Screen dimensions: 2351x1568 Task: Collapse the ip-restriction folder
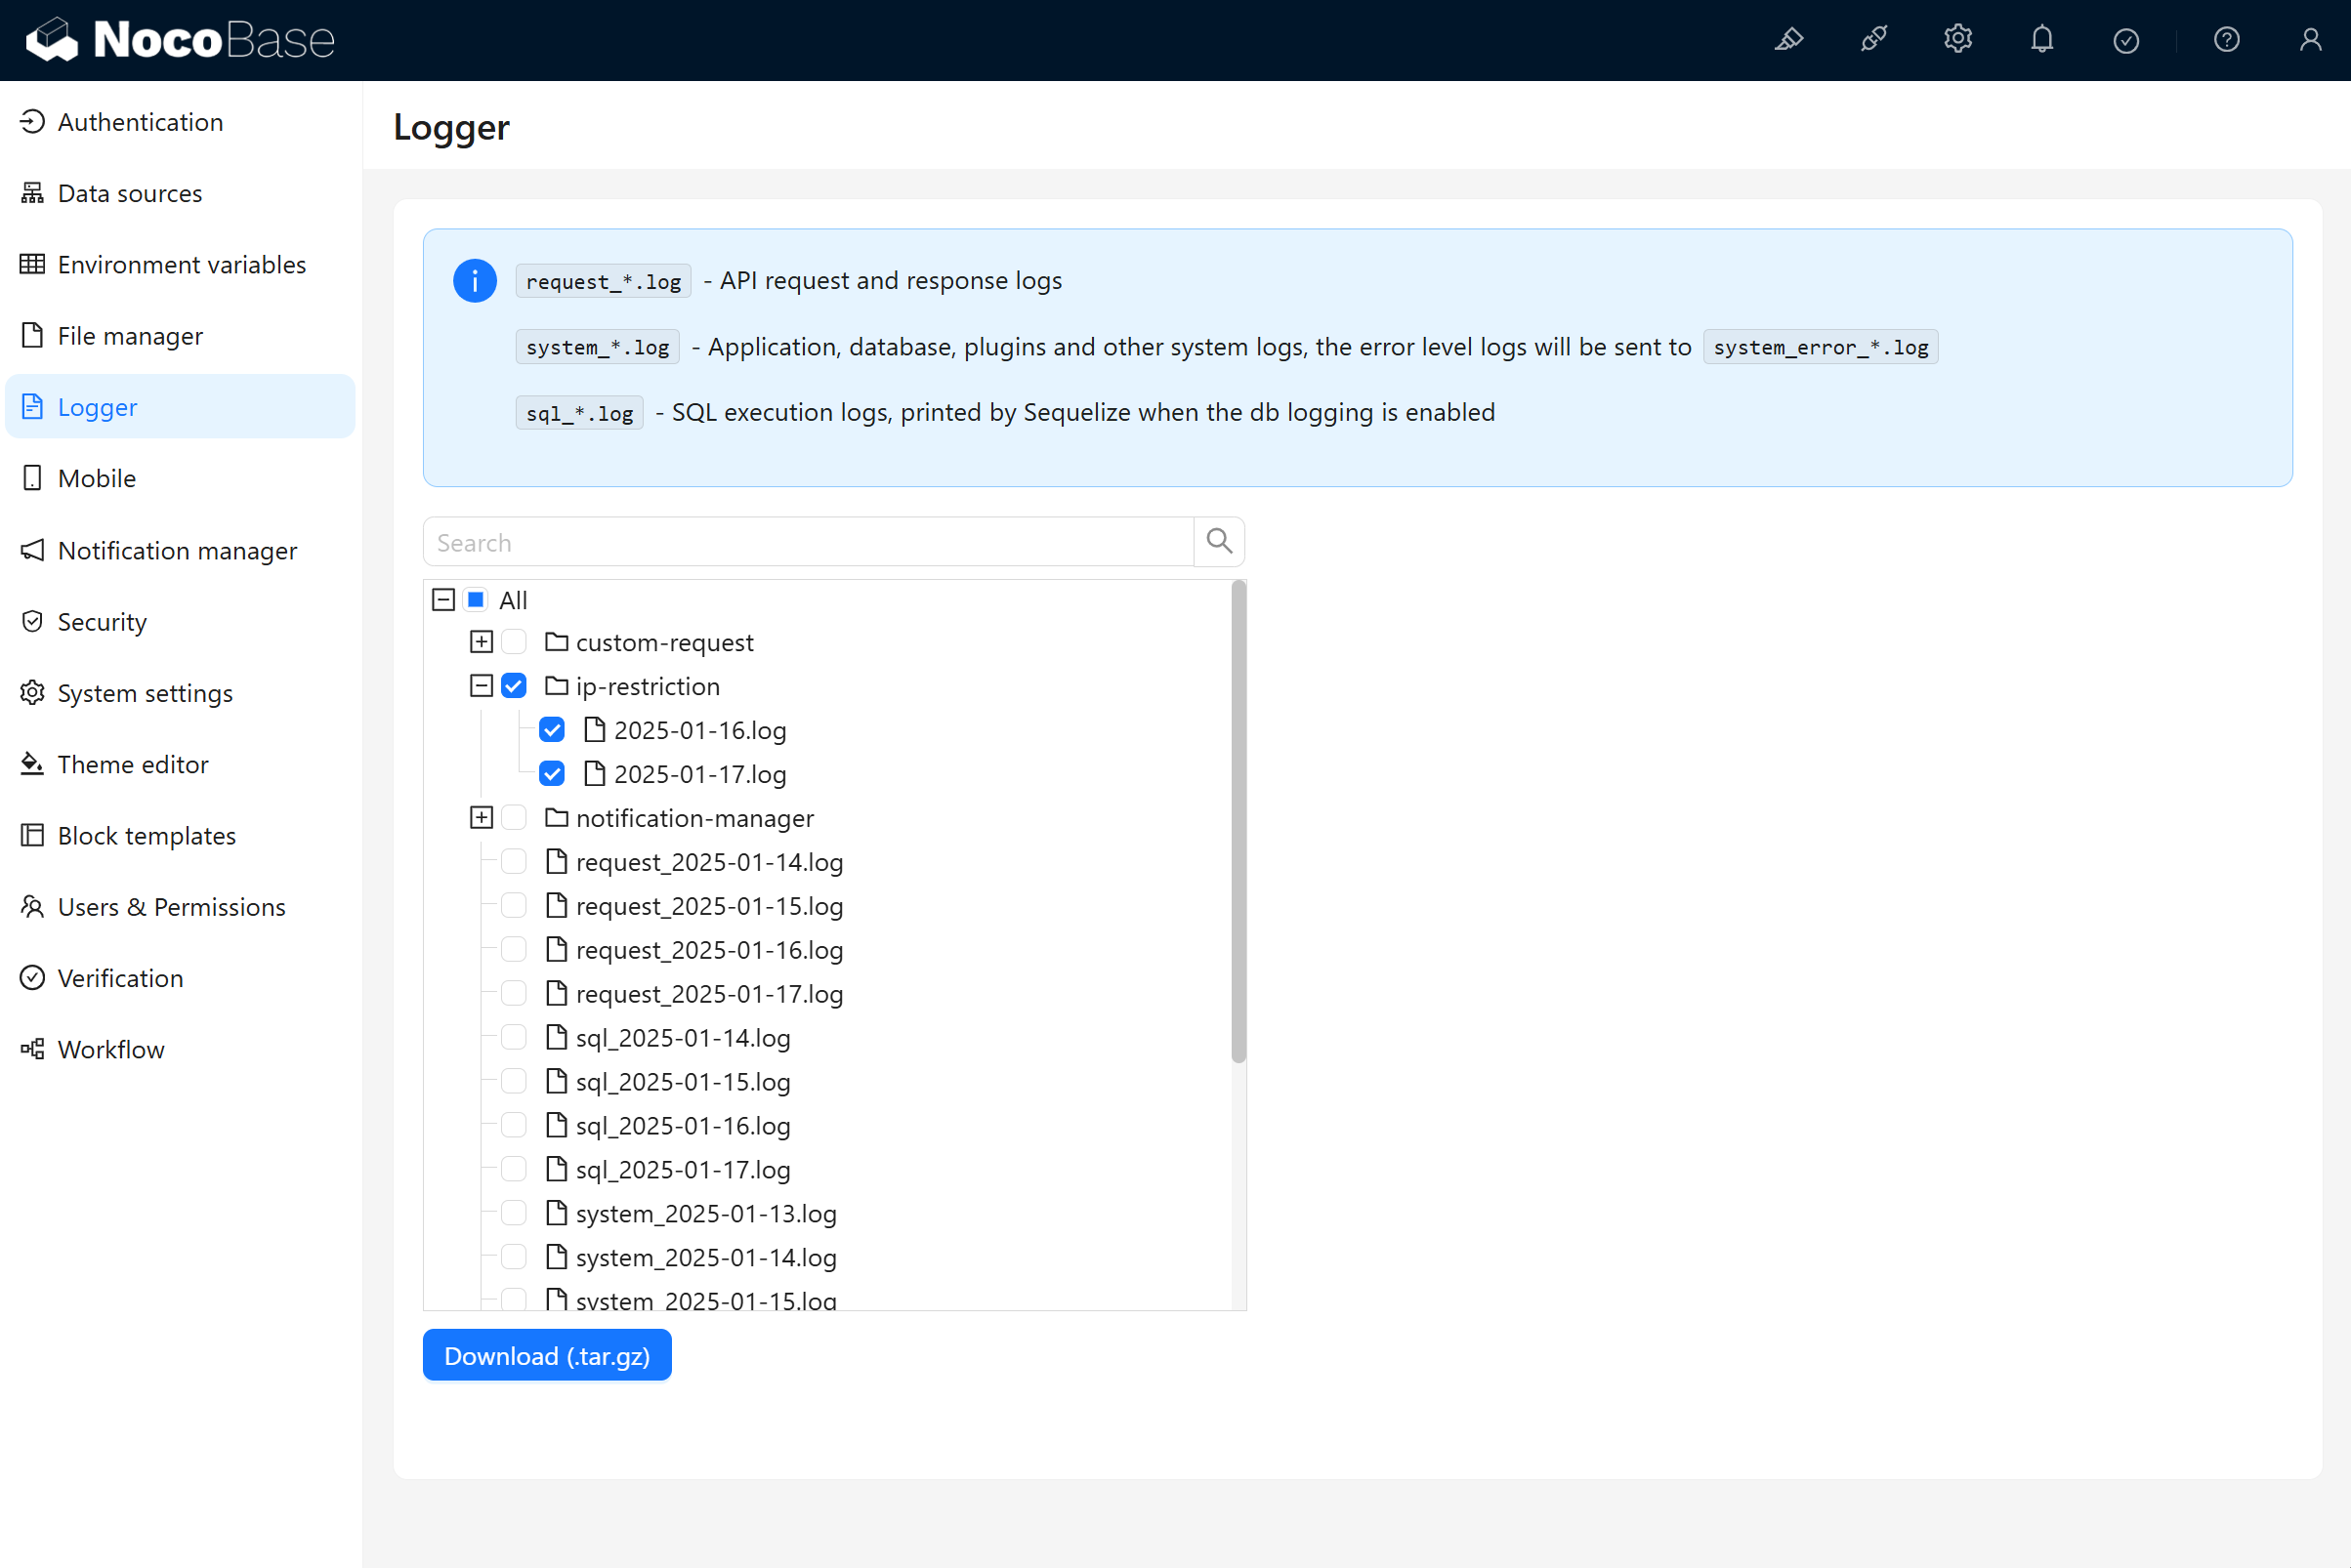coord(482,686)
